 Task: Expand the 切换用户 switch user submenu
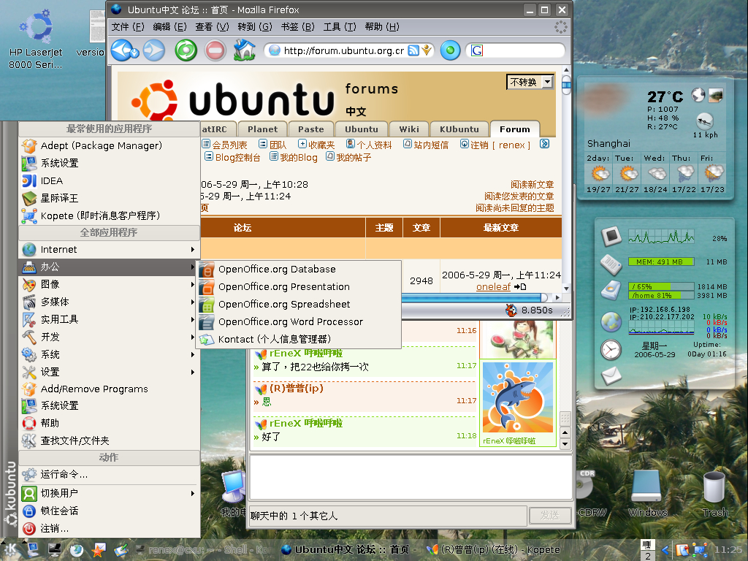[x=109, y=493]
